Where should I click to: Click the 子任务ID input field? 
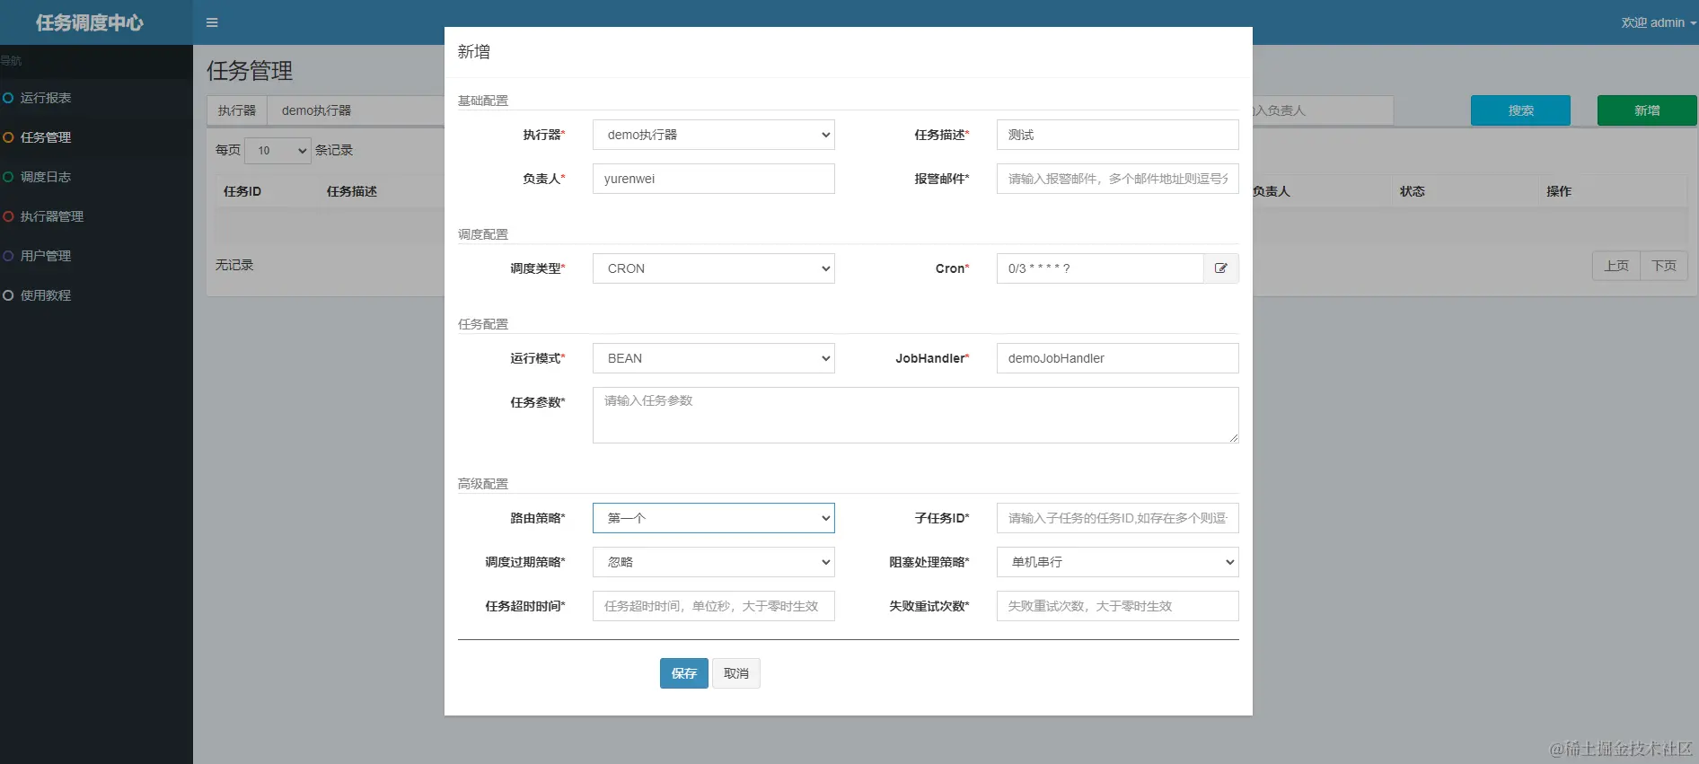pos(1118,518)
